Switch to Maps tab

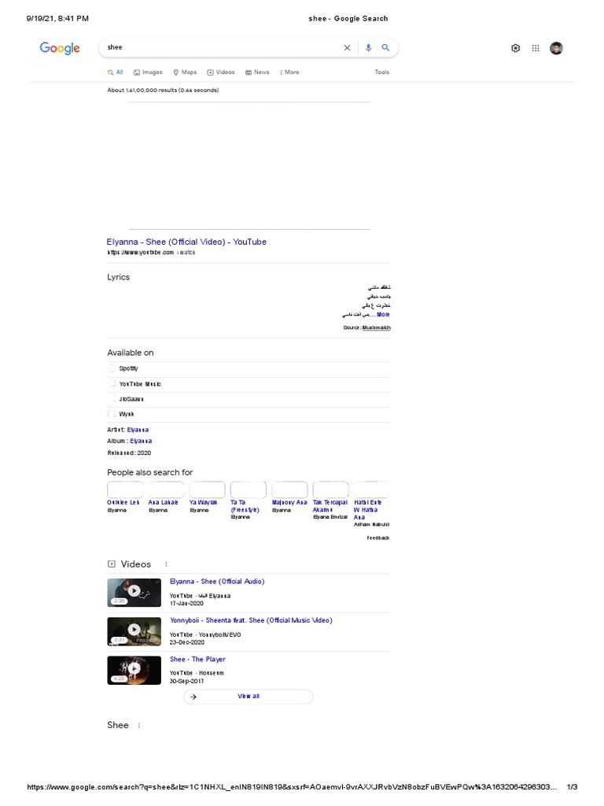(x=185, y=72)
